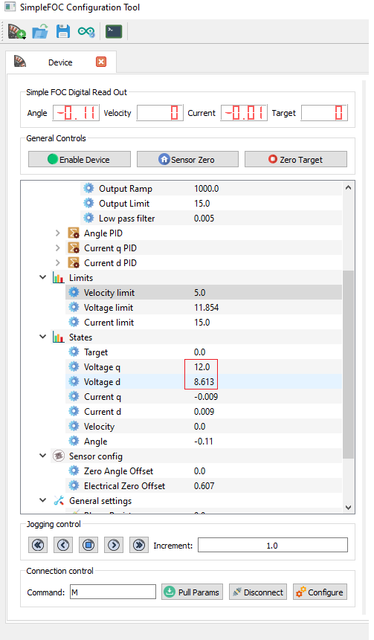This screenshot has height=640, width=374.
Task: Collapse the Limits section
Action: (x=43, y=277)
